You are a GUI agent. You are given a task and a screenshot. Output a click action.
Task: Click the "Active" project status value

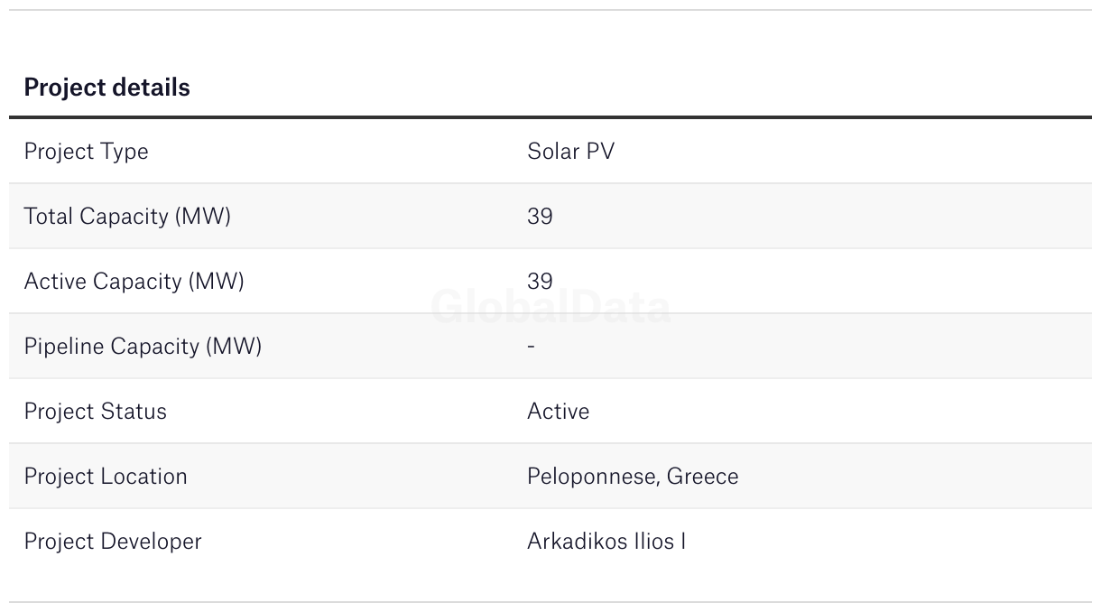click(558, 412)
